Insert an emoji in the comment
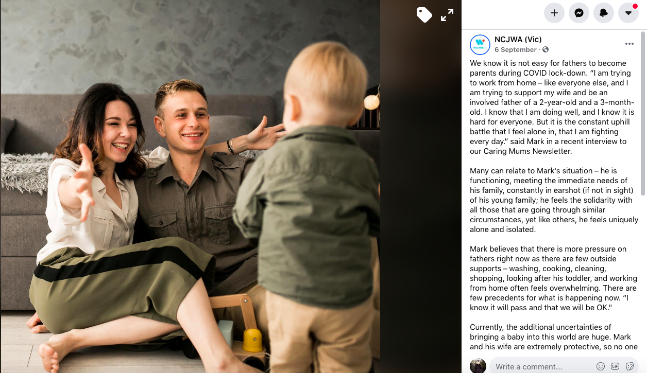Viewport: 647px width, 373px height. coord(601,366)
